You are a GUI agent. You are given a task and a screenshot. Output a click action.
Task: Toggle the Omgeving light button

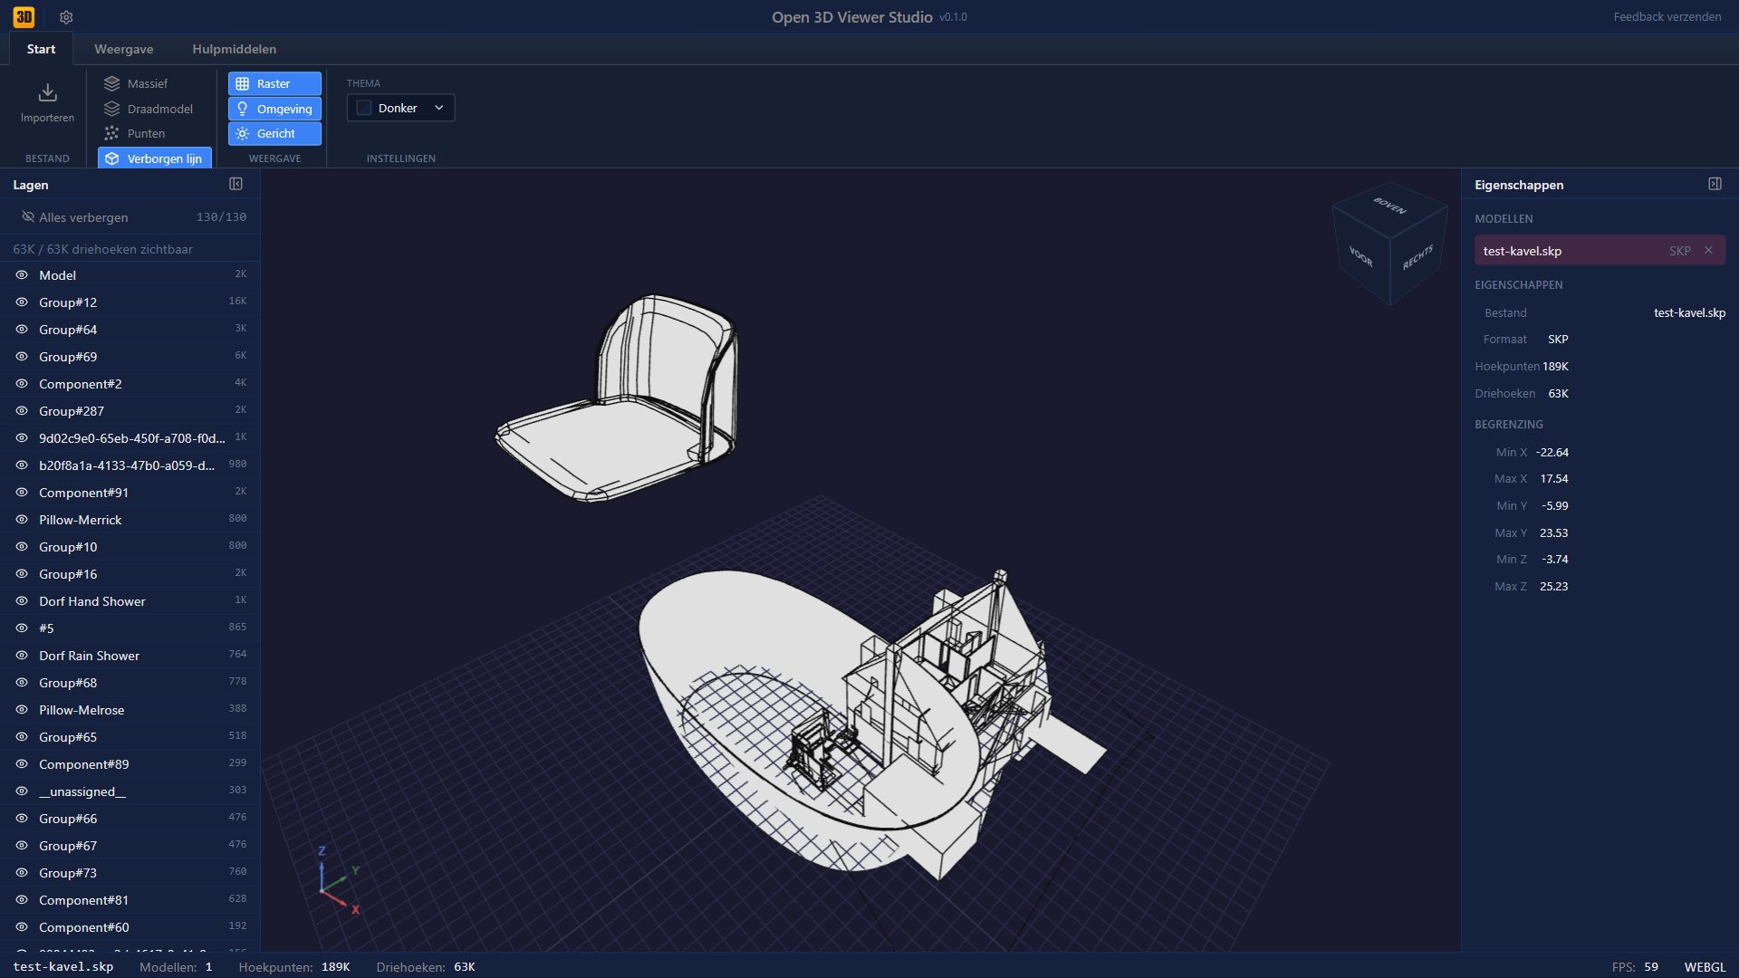point(274,109)
